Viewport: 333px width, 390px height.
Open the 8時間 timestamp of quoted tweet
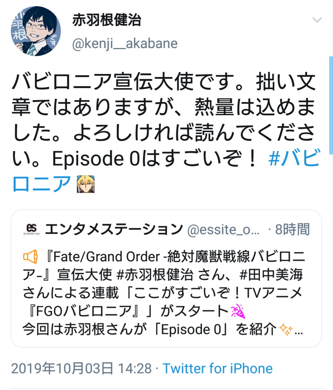(x=292, y=230)
